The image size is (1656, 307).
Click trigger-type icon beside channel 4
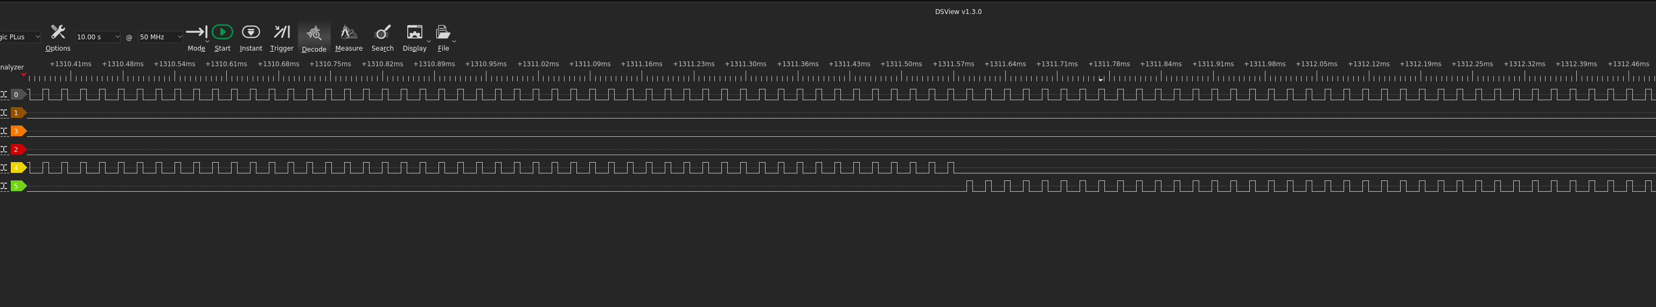pyautogui.click(x=4, y=168)
